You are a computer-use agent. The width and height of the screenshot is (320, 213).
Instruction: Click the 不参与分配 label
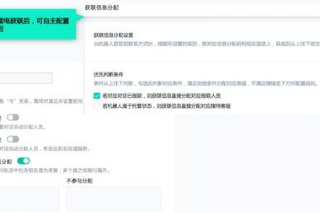[80, 181]
